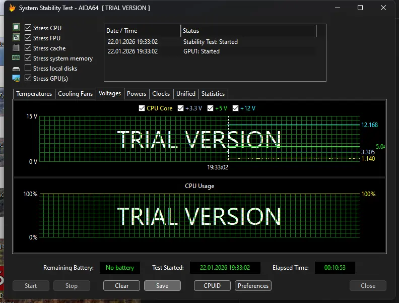This screenshot has height=303, width=399.
Task: Uncheck the Stress CPU checkbox
Action: pyautogui.click(x=28, y=28)
